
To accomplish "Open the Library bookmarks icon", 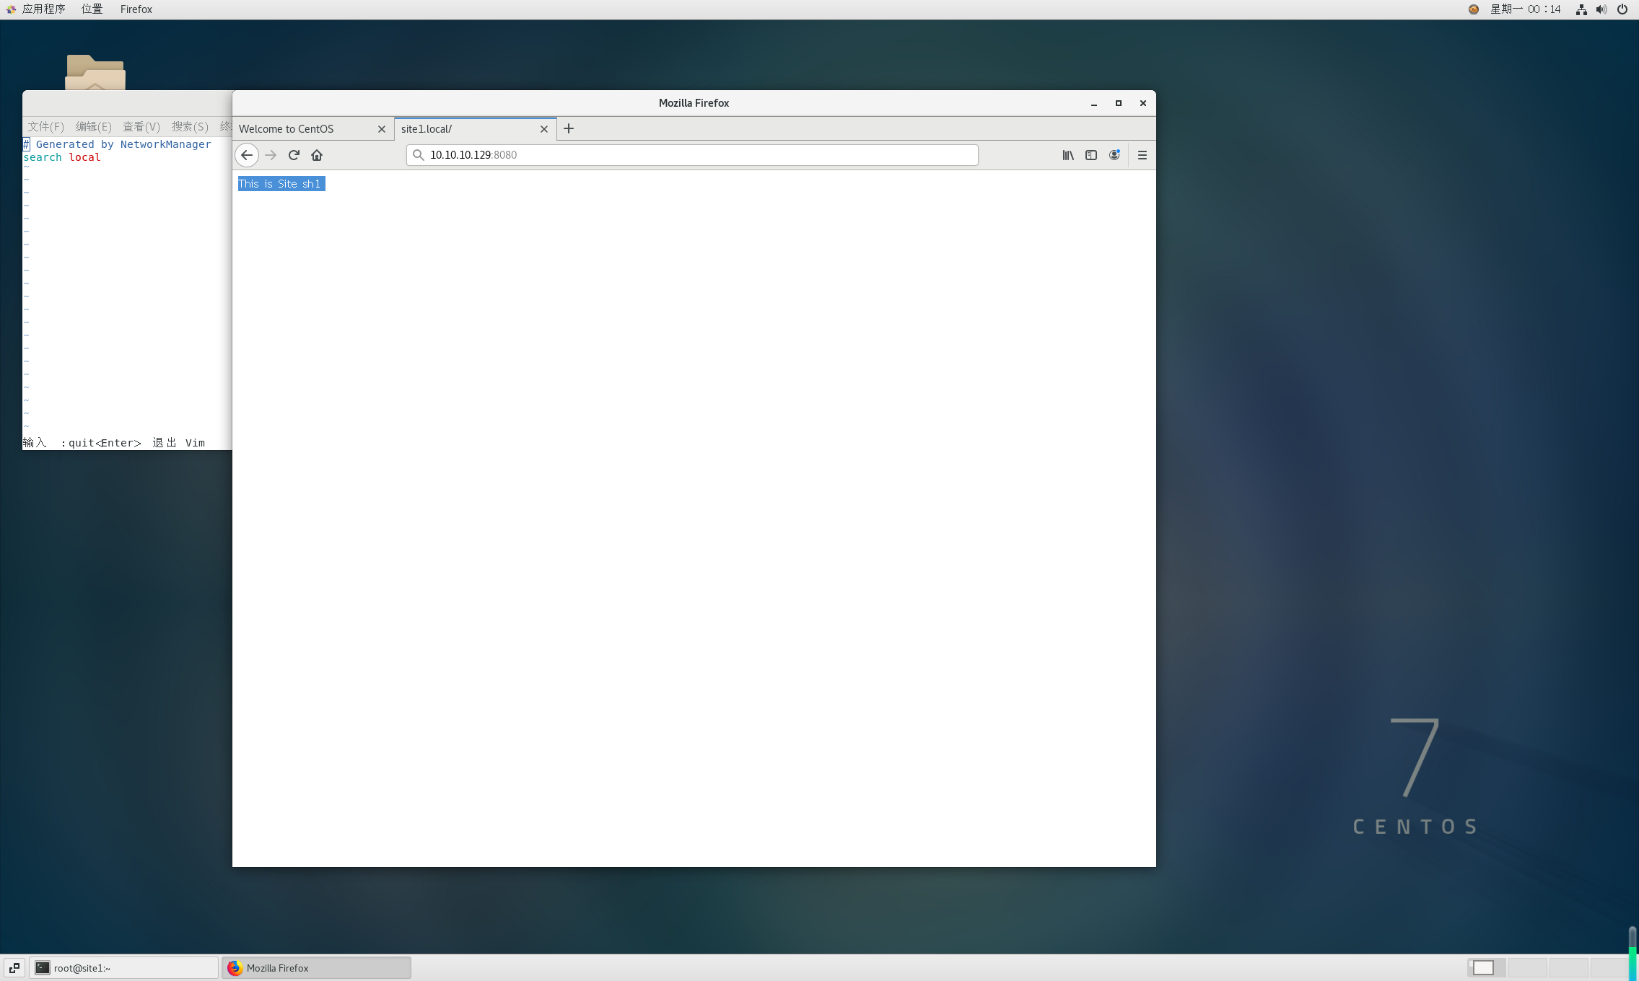I will [x=1068, y=155].
